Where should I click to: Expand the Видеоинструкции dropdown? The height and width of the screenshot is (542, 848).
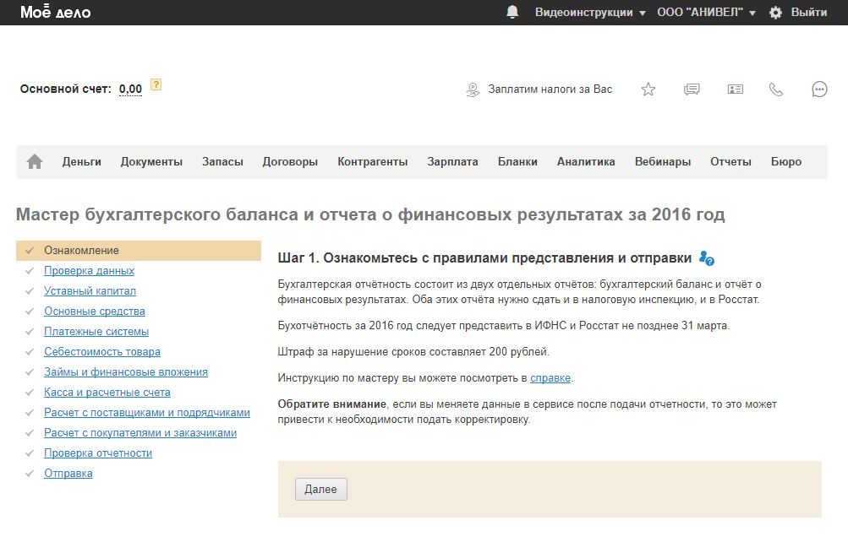[590, 13]
